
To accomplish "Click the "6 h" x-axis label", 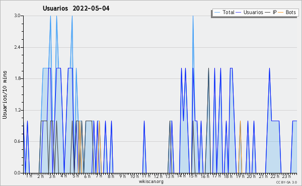I will pyautogui.click(x=87, y=176).
